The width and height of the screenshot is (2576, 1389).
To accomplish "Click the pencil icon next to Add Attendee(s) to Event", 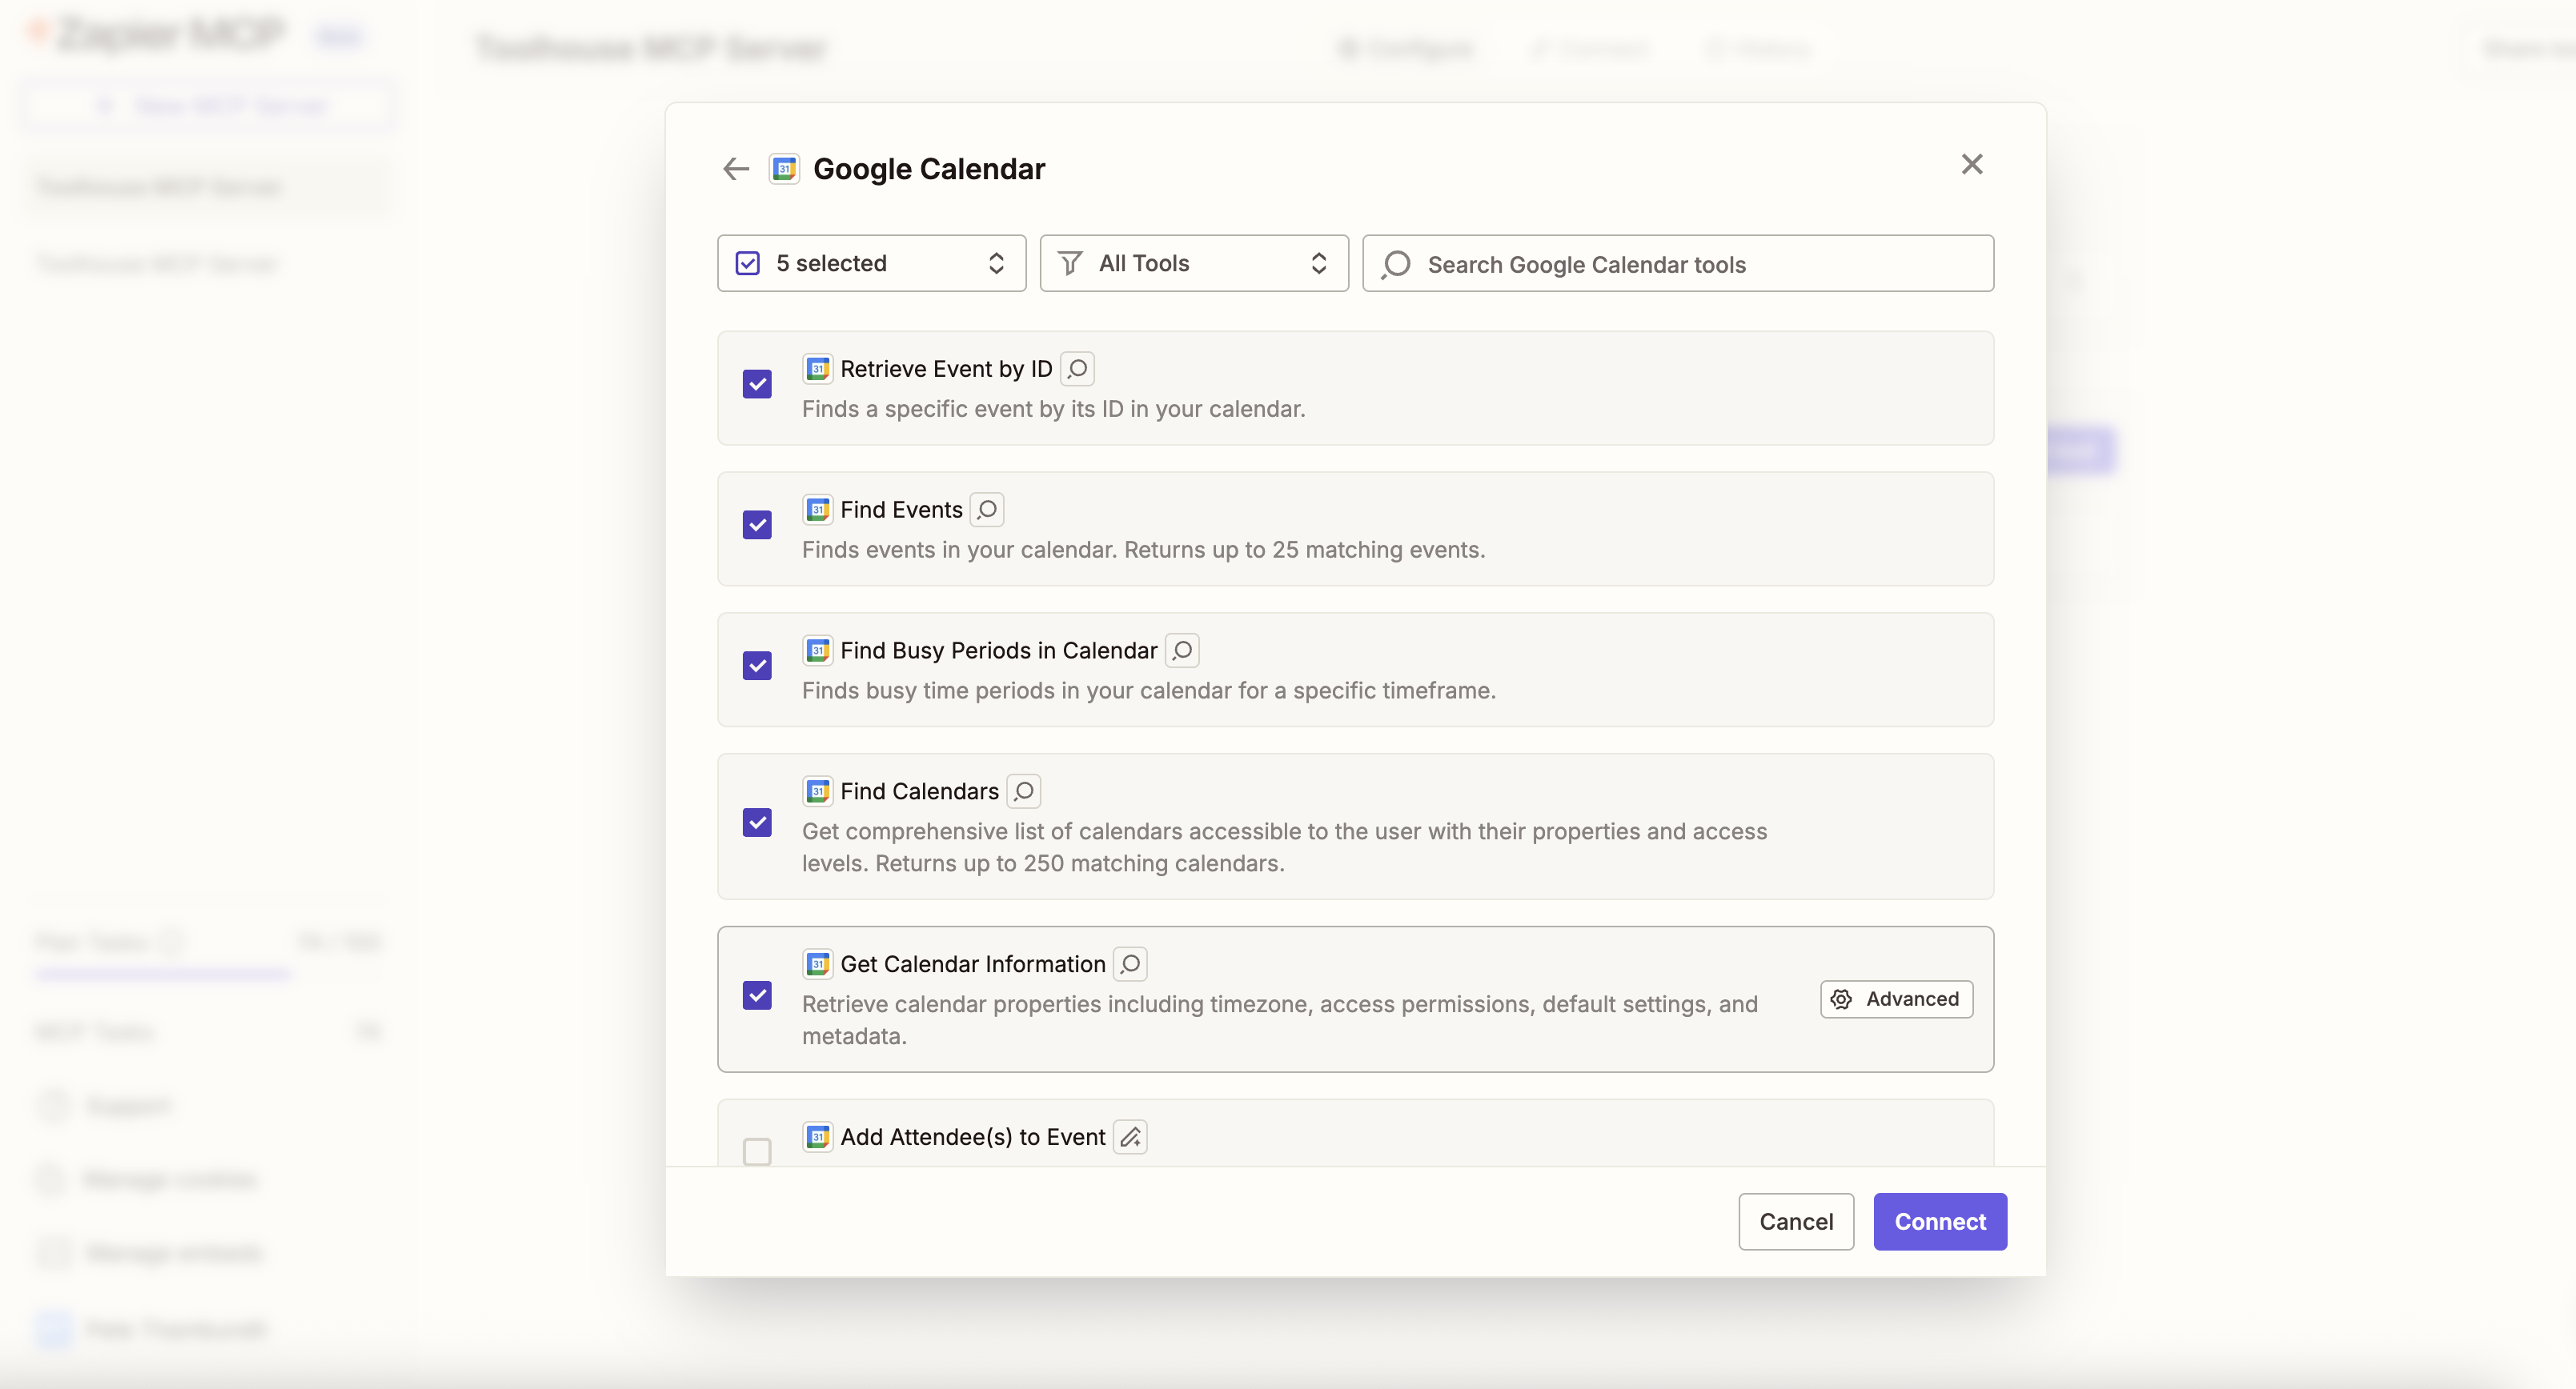I will (1130, 1137).
